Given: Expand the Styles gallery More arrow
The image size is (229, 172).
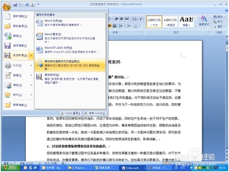Looking at the screenshot, I should tap(196, 26).
